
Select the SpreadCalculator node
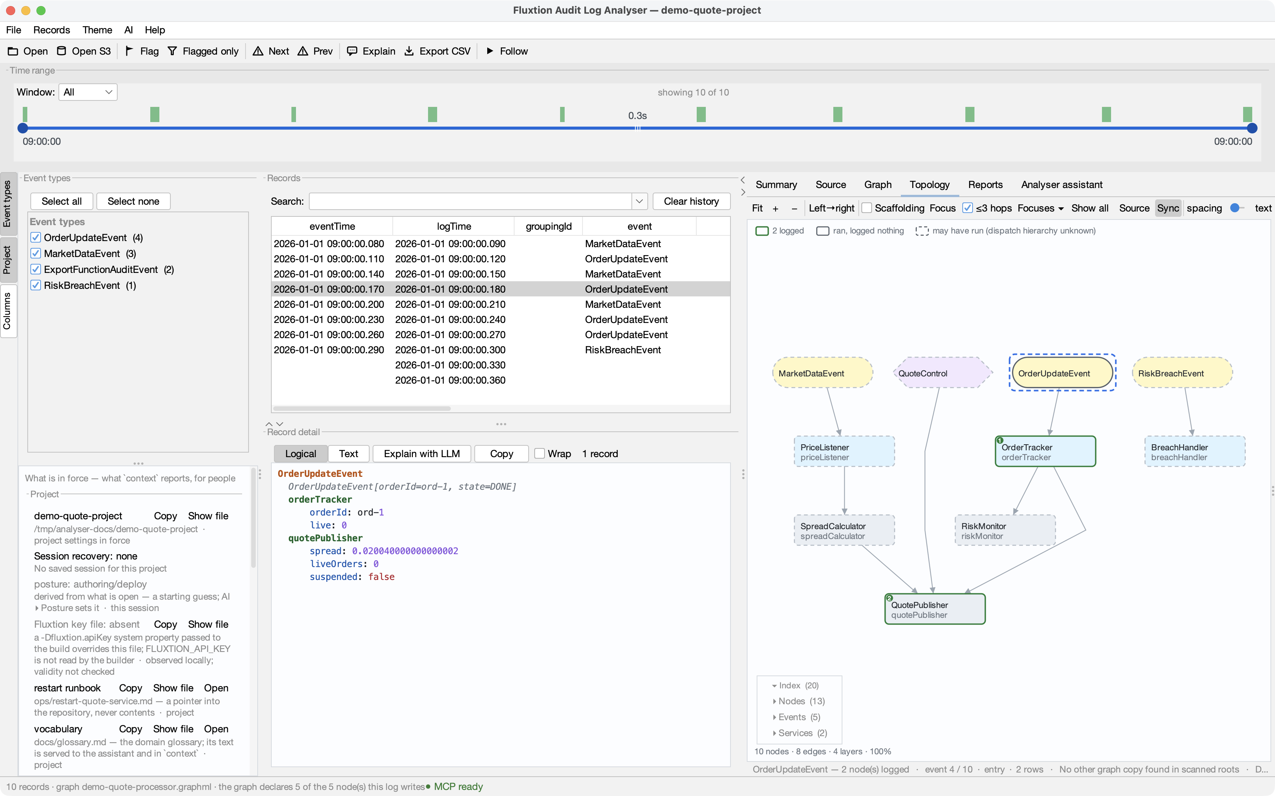[844, 531]
